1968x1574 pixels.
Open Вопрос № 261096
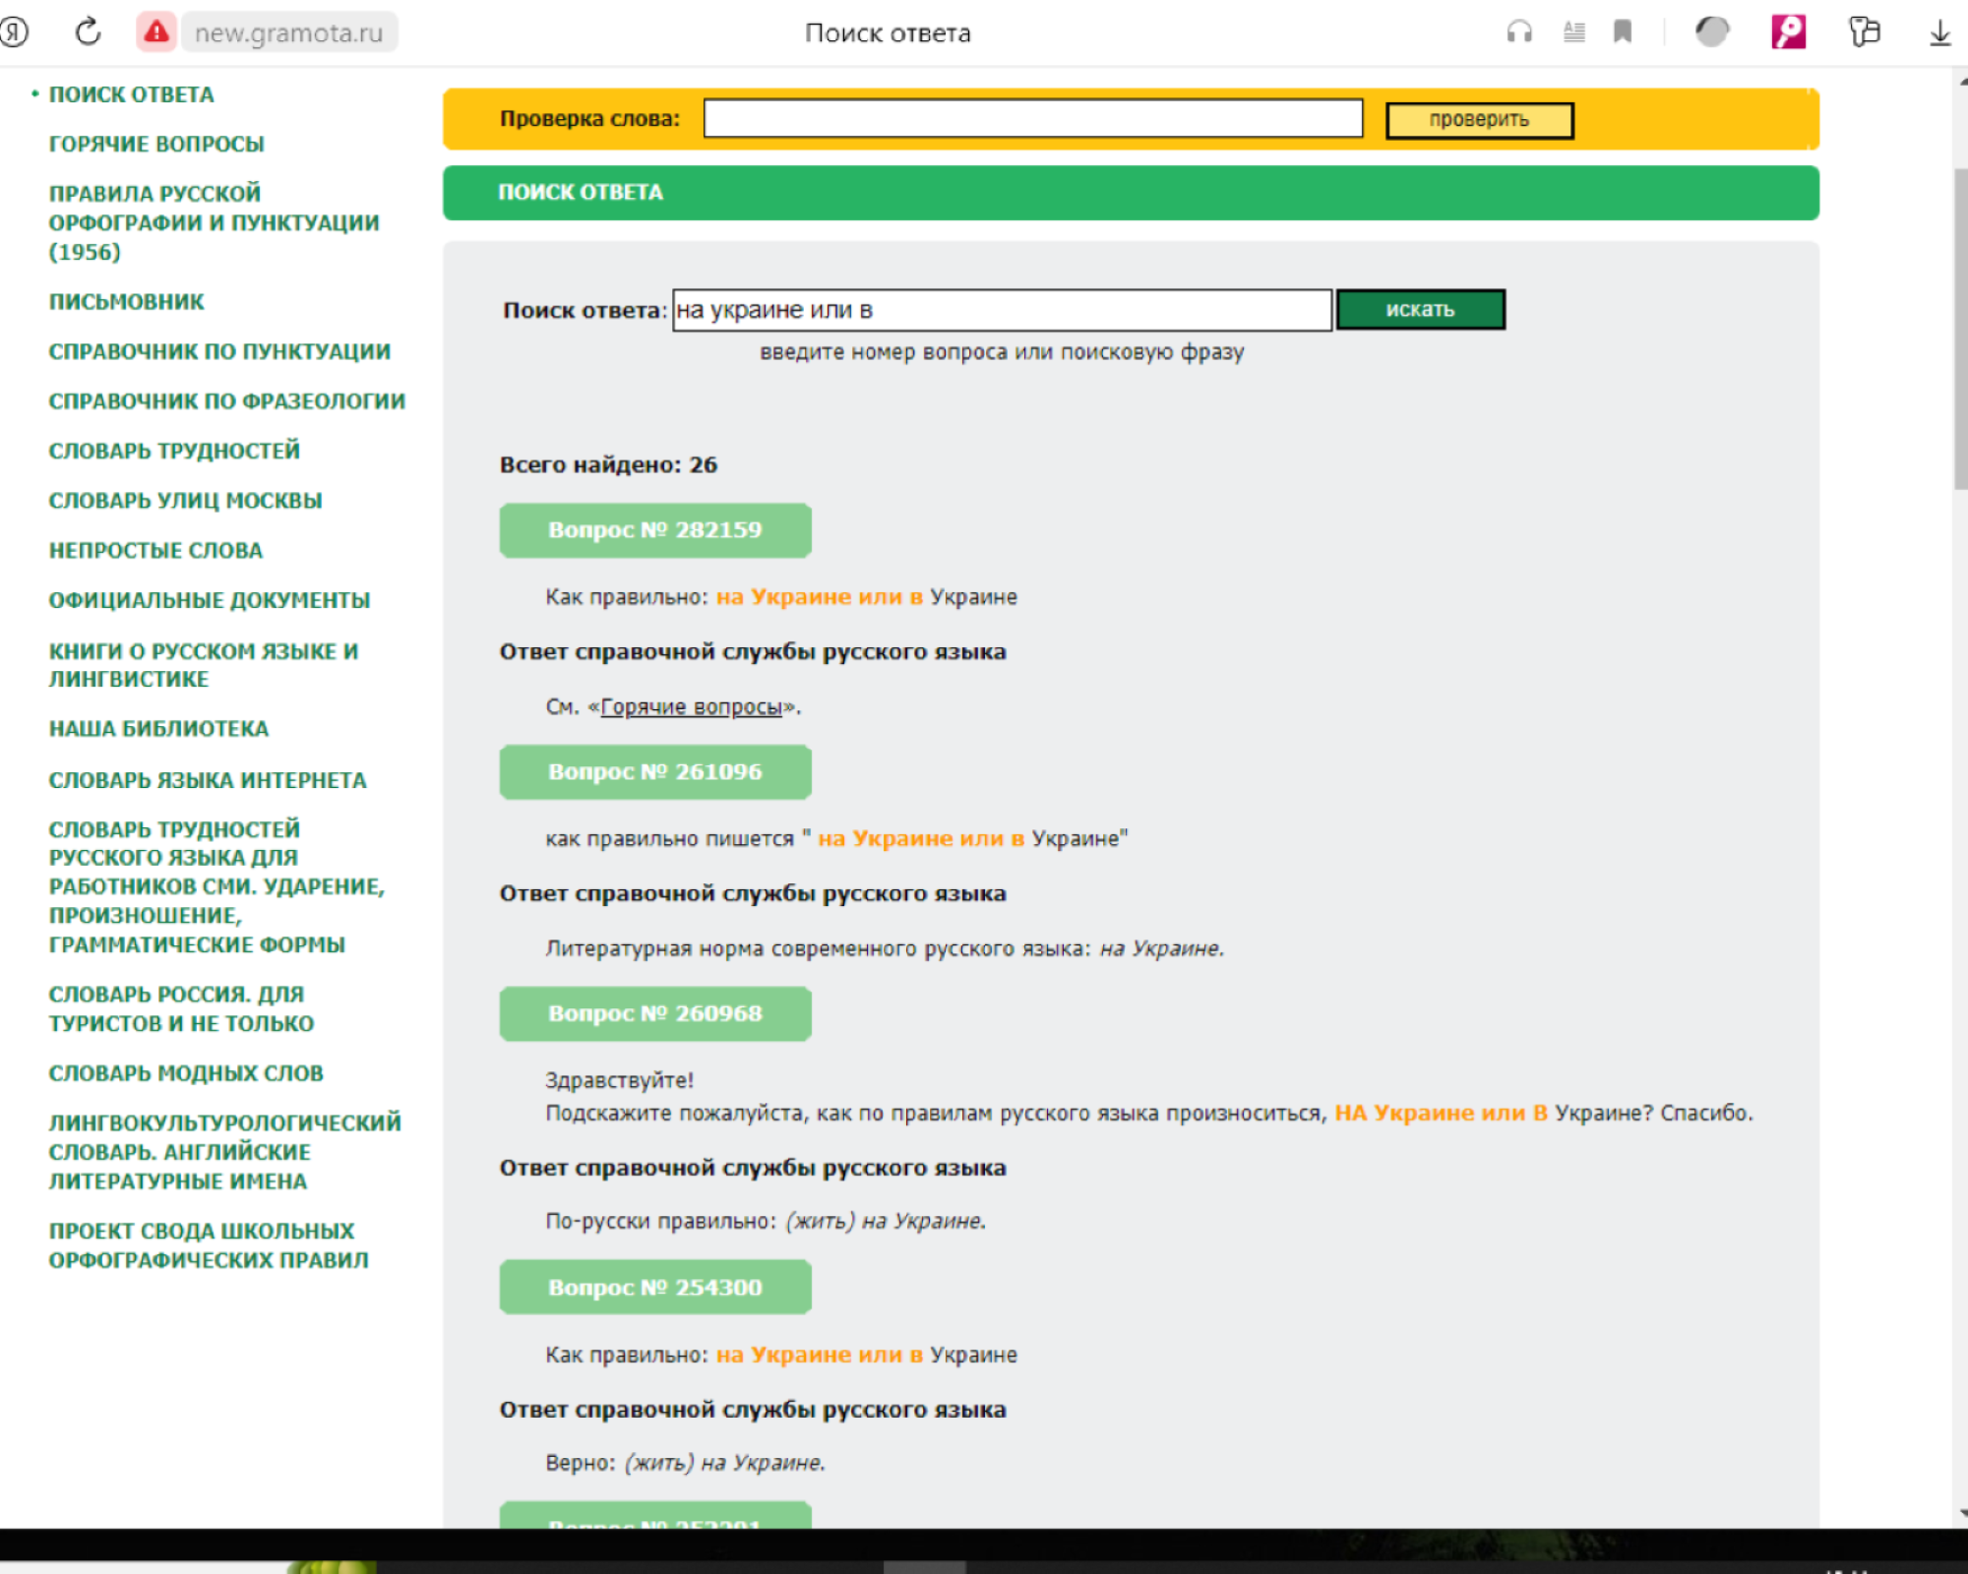click(655, 772)
